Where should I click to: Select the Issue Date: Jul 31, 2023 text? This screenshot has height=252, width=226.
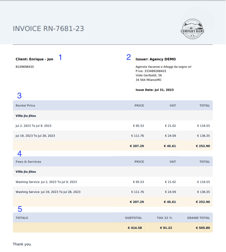(155, 90)
